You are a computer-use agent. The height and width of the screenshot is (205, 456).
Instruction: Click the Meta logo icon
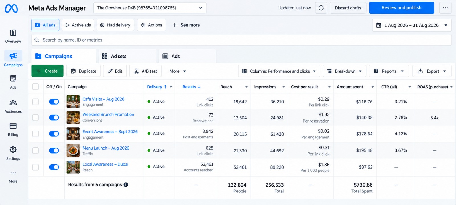(11, 8)
